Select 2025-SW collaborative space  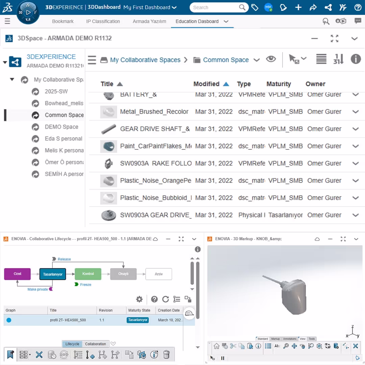56,92
